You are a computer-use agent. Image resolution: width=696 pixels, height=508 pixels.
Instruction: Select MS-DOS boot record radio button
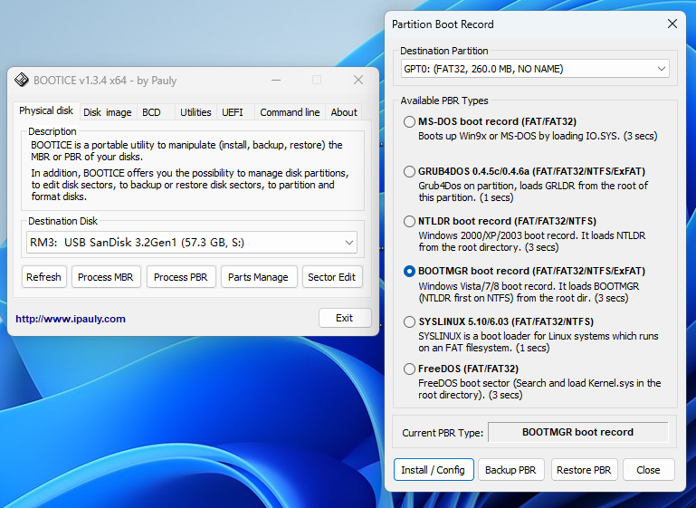[x=409, y=121]
